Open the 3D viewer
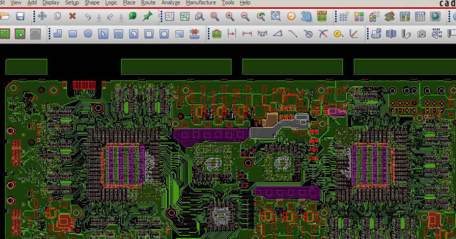This screenshot has height=239, width=456. click(x=306, y=16)
